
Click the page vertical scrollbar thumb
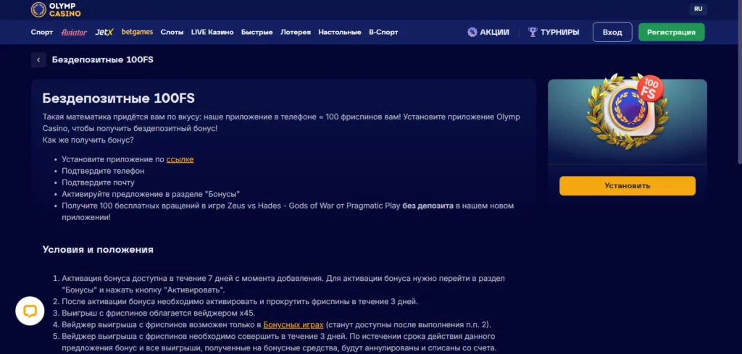pyautogui.click(x=739, y=83)
